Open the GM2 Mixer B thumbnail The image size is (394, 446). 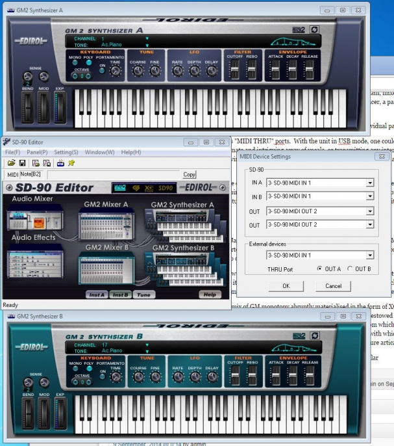(x=106, y=270)
